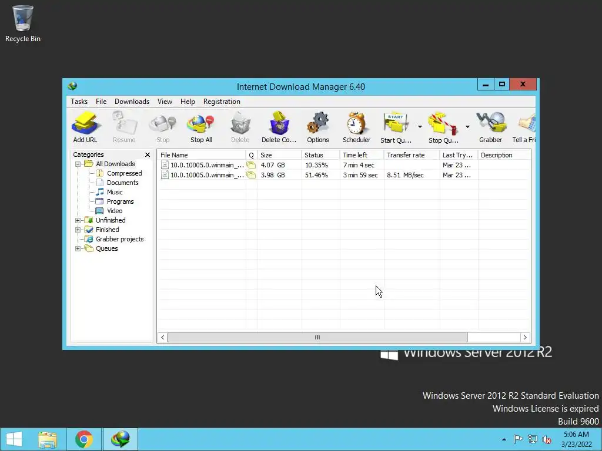Select the Finished category
This screenshot has width=602, height=451.
point(107,230)
